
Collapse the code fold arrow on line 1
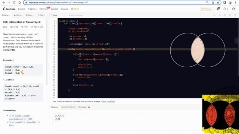coord(56,21)
